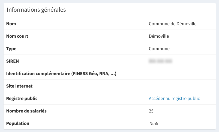Click the 'Population' field label
219x132 pixels.
coord(18,124)
